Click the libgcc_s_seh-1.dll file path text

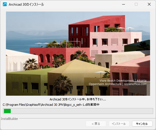coord(51,105)
